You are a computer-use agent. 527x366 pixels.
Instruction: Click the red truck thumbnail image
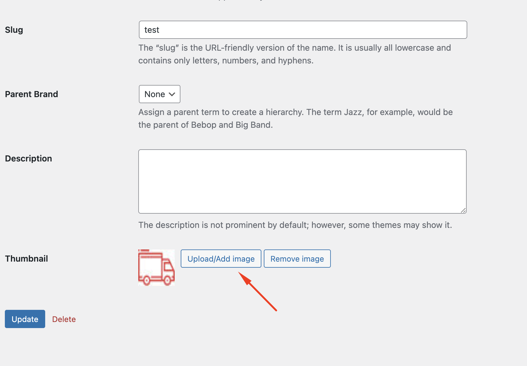156,268
